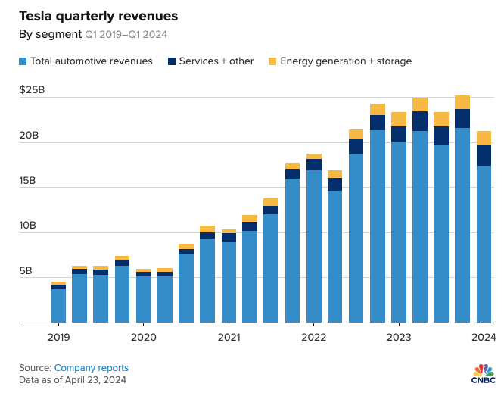Select the Services + other legend label
The image size is (504, 393).
pos(216,61)
